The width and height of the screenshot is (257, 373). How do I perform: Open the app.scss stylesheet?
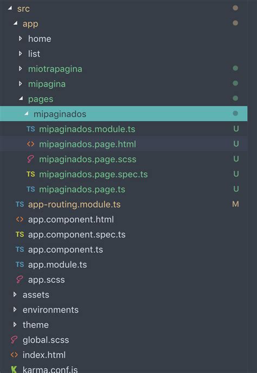[47, 280]
